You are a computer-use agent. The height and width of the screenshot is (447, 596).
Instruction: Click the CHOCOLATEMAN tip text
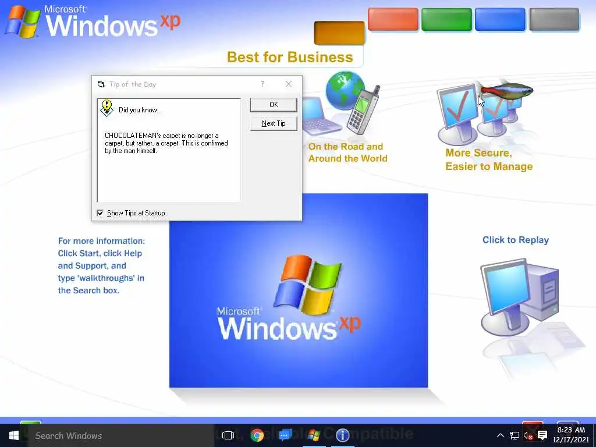pyautogui.click(x=166, y=143)
